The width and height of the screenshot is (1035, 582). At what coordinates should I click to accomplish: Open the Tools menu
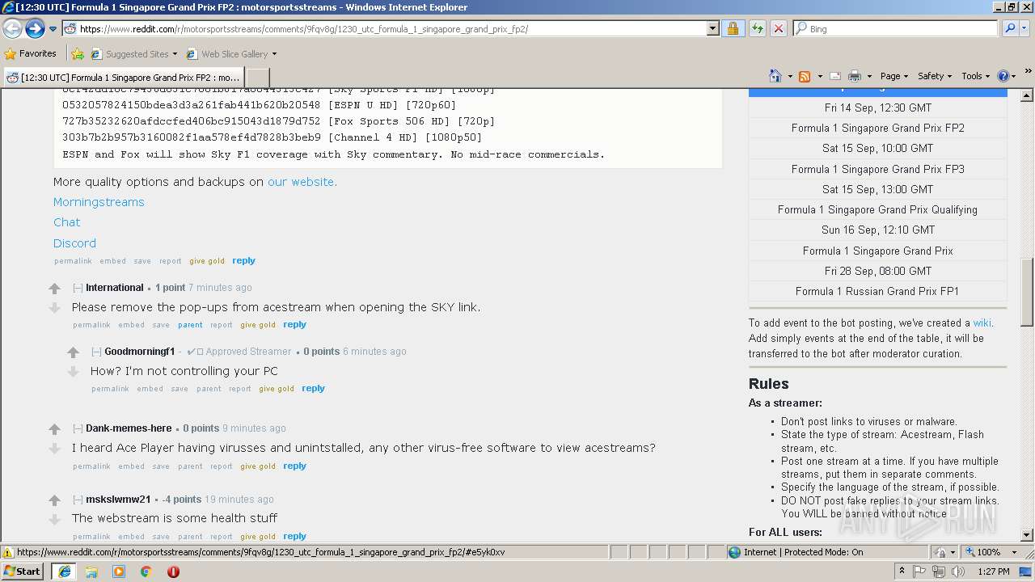(976, 76)
